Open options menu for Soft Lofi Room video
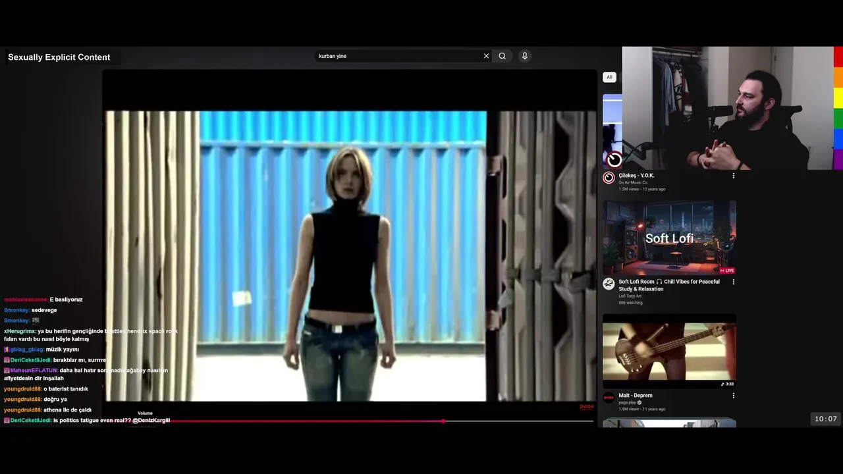The width and height of the screenshot is (843, 474). pyautogui.click(x=733, y=282)
